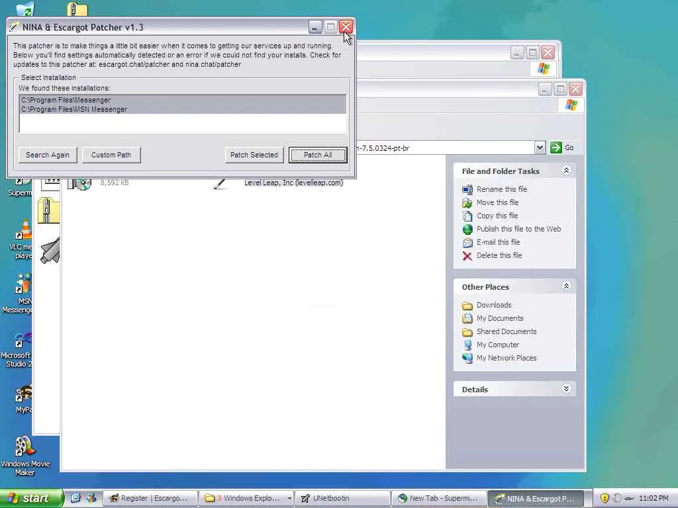Click the Windows flag logo in front Explorer window

571,105
